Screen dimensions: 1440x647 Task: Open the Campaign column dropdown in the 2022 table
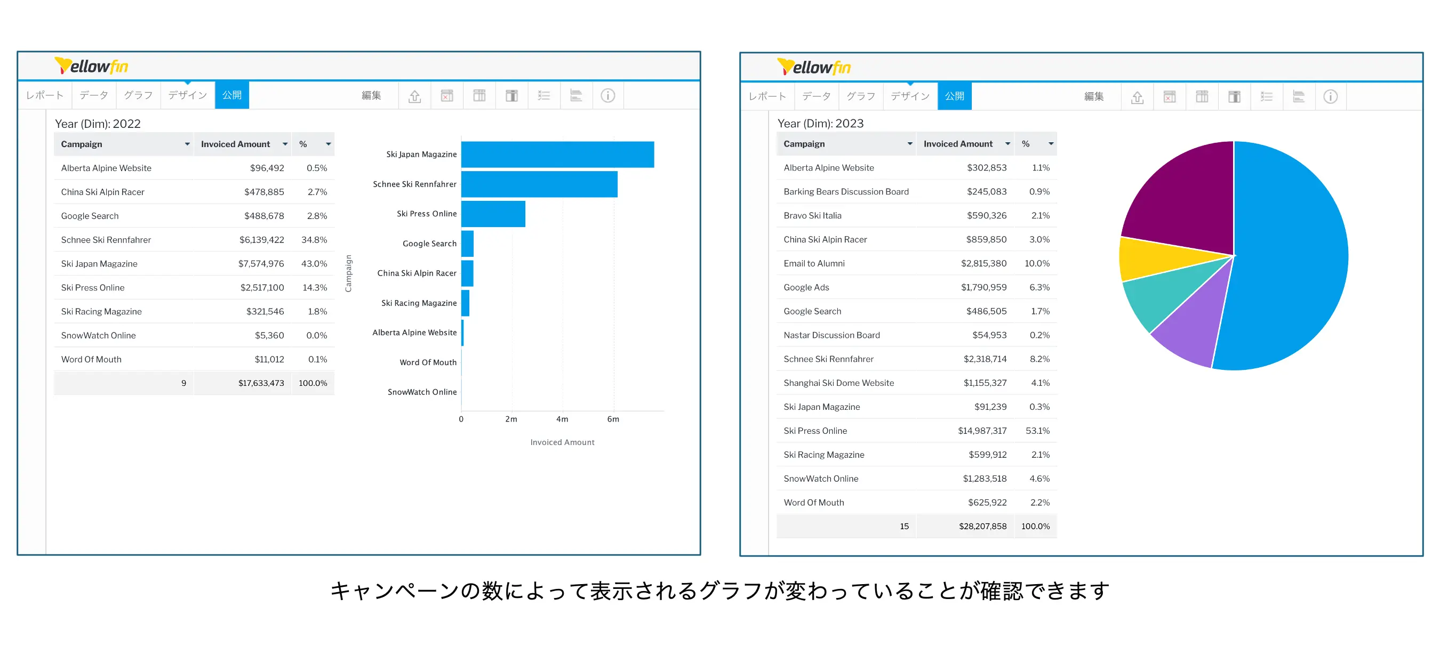pos(187,144)
